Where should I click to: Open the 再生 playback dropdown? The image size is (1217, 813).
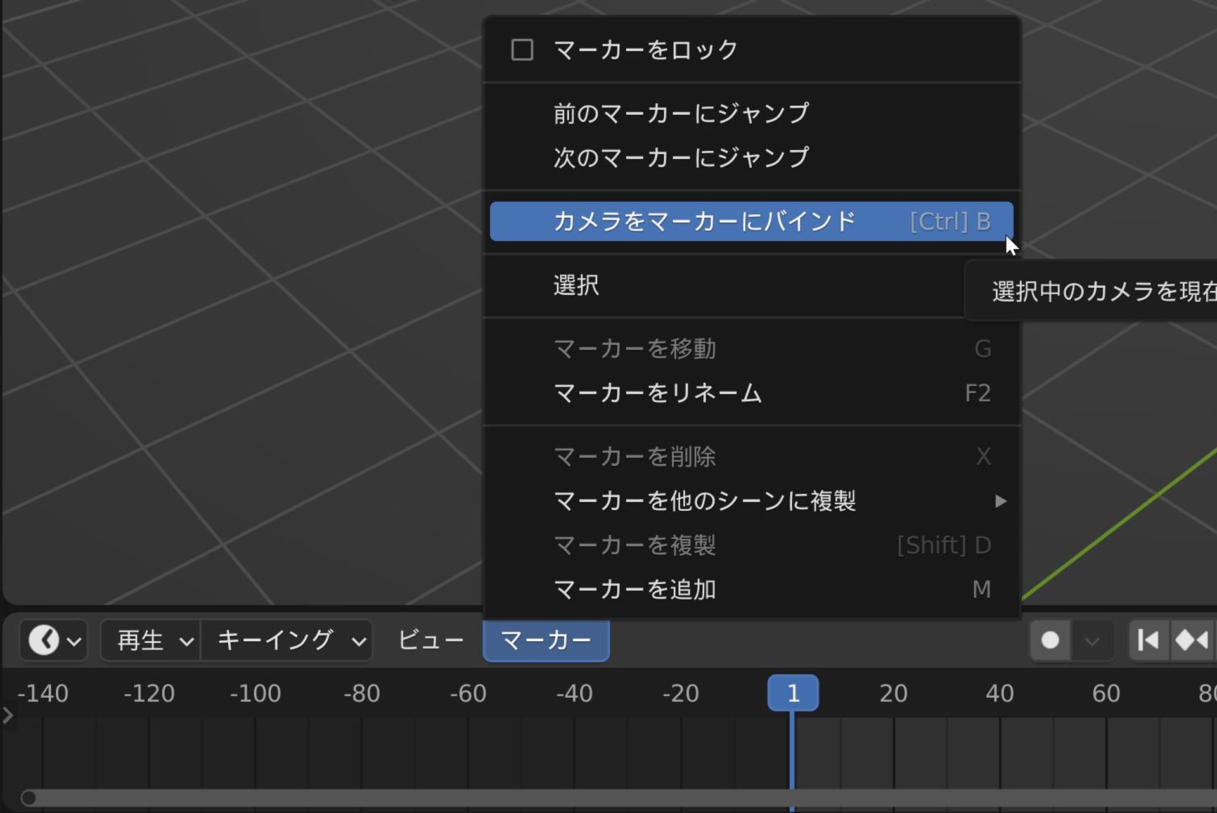pyautogui.click(x=150, y=640)
